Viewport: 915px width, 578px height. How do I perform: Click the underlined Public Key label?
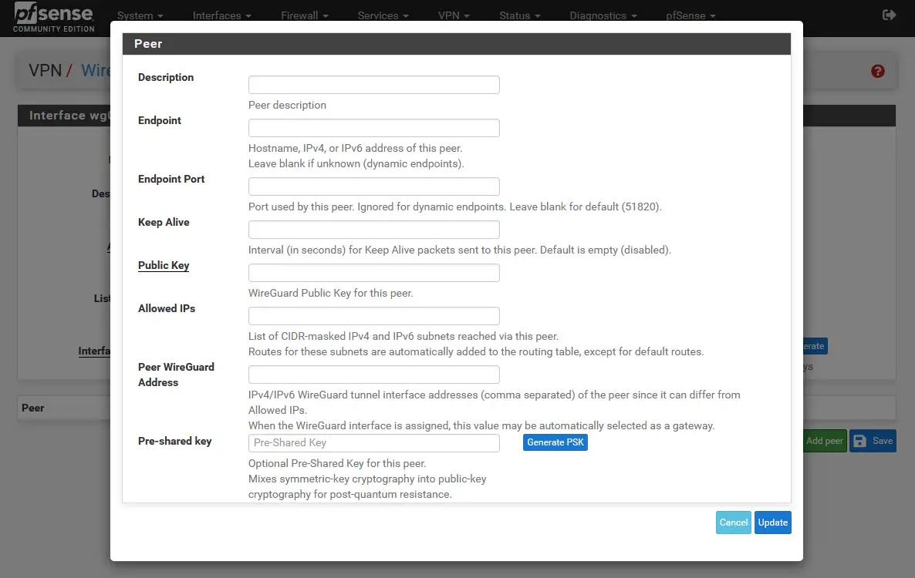point(164,265)
